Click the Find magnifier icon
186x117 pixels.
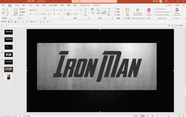(116, 9)
